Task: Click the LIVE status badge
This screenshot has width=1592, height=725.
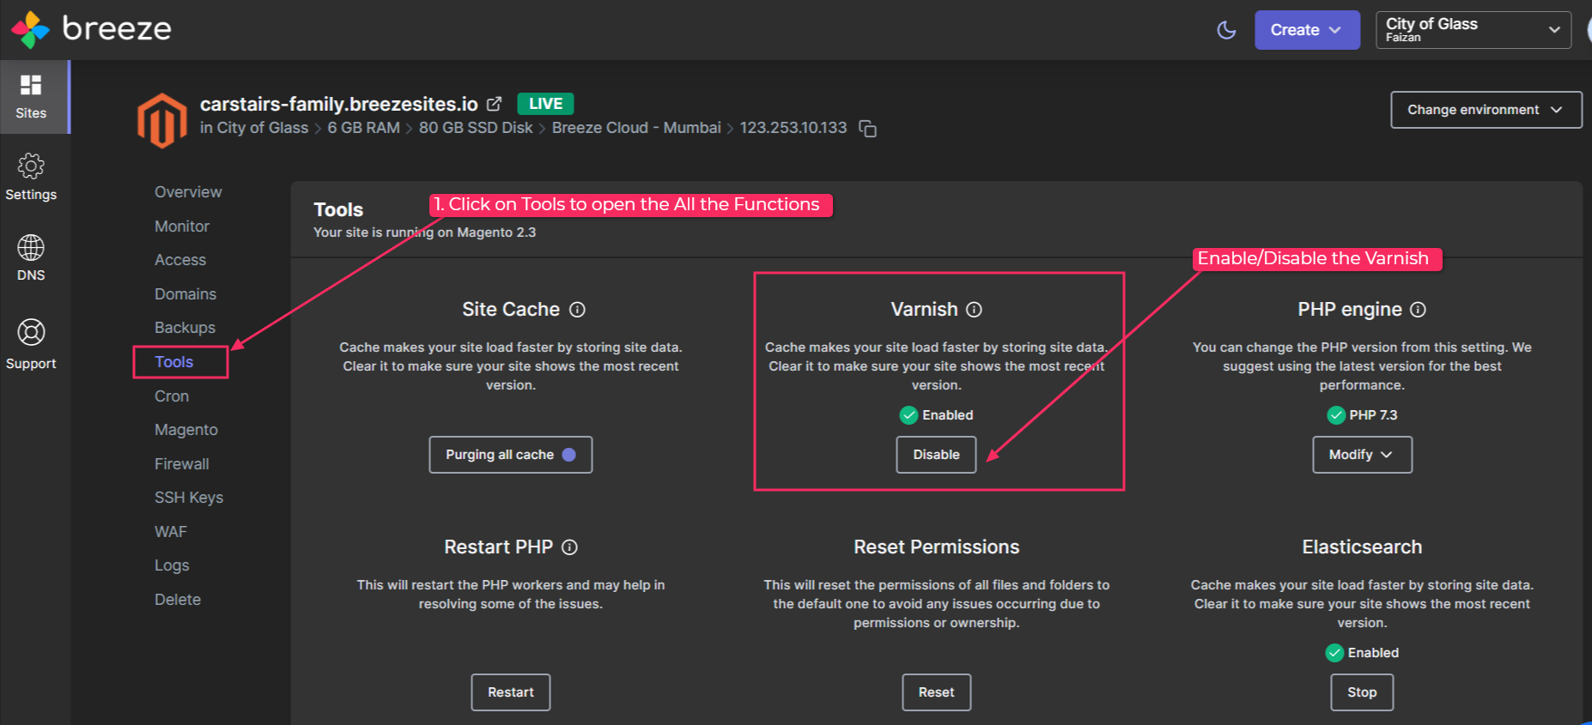Action: click(545, 104)
